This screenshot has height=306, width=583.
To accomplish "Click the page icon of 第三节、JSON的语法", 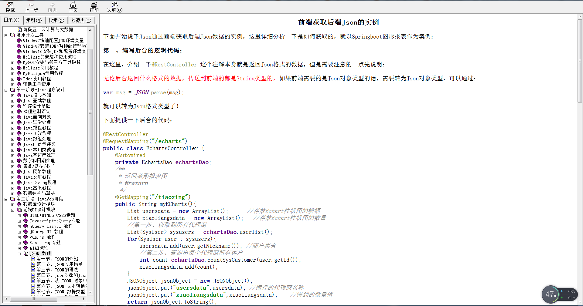I will click(33, 270).
